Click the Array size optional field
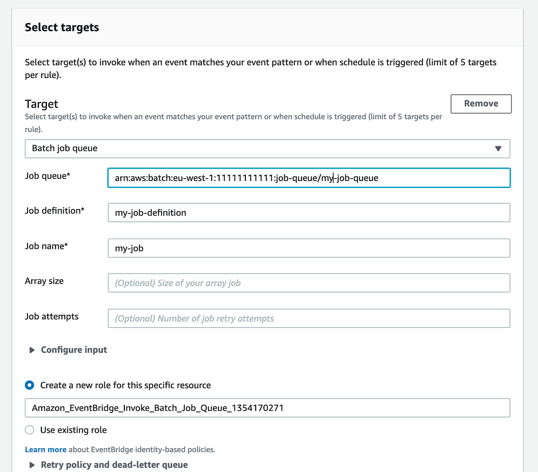The image size is (538, 472). pos(309,283)
